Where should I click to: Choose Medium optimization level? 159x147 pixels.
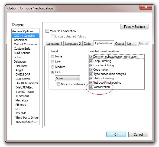tap(53, 67)
